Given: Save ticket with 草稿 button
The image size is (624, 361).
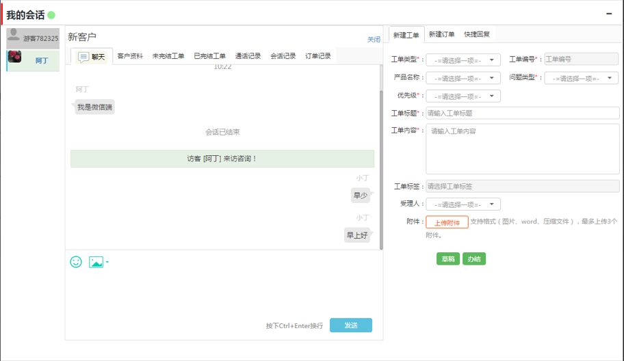Looking at the screenshot, I should (x=447, y=259).
